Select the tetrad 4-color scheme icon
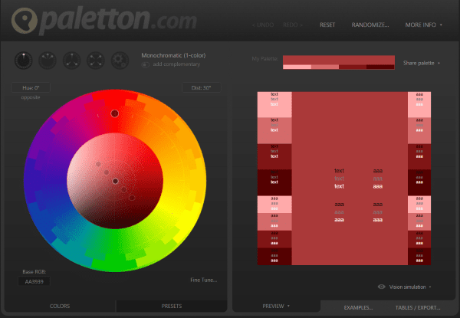 point(96,61)
